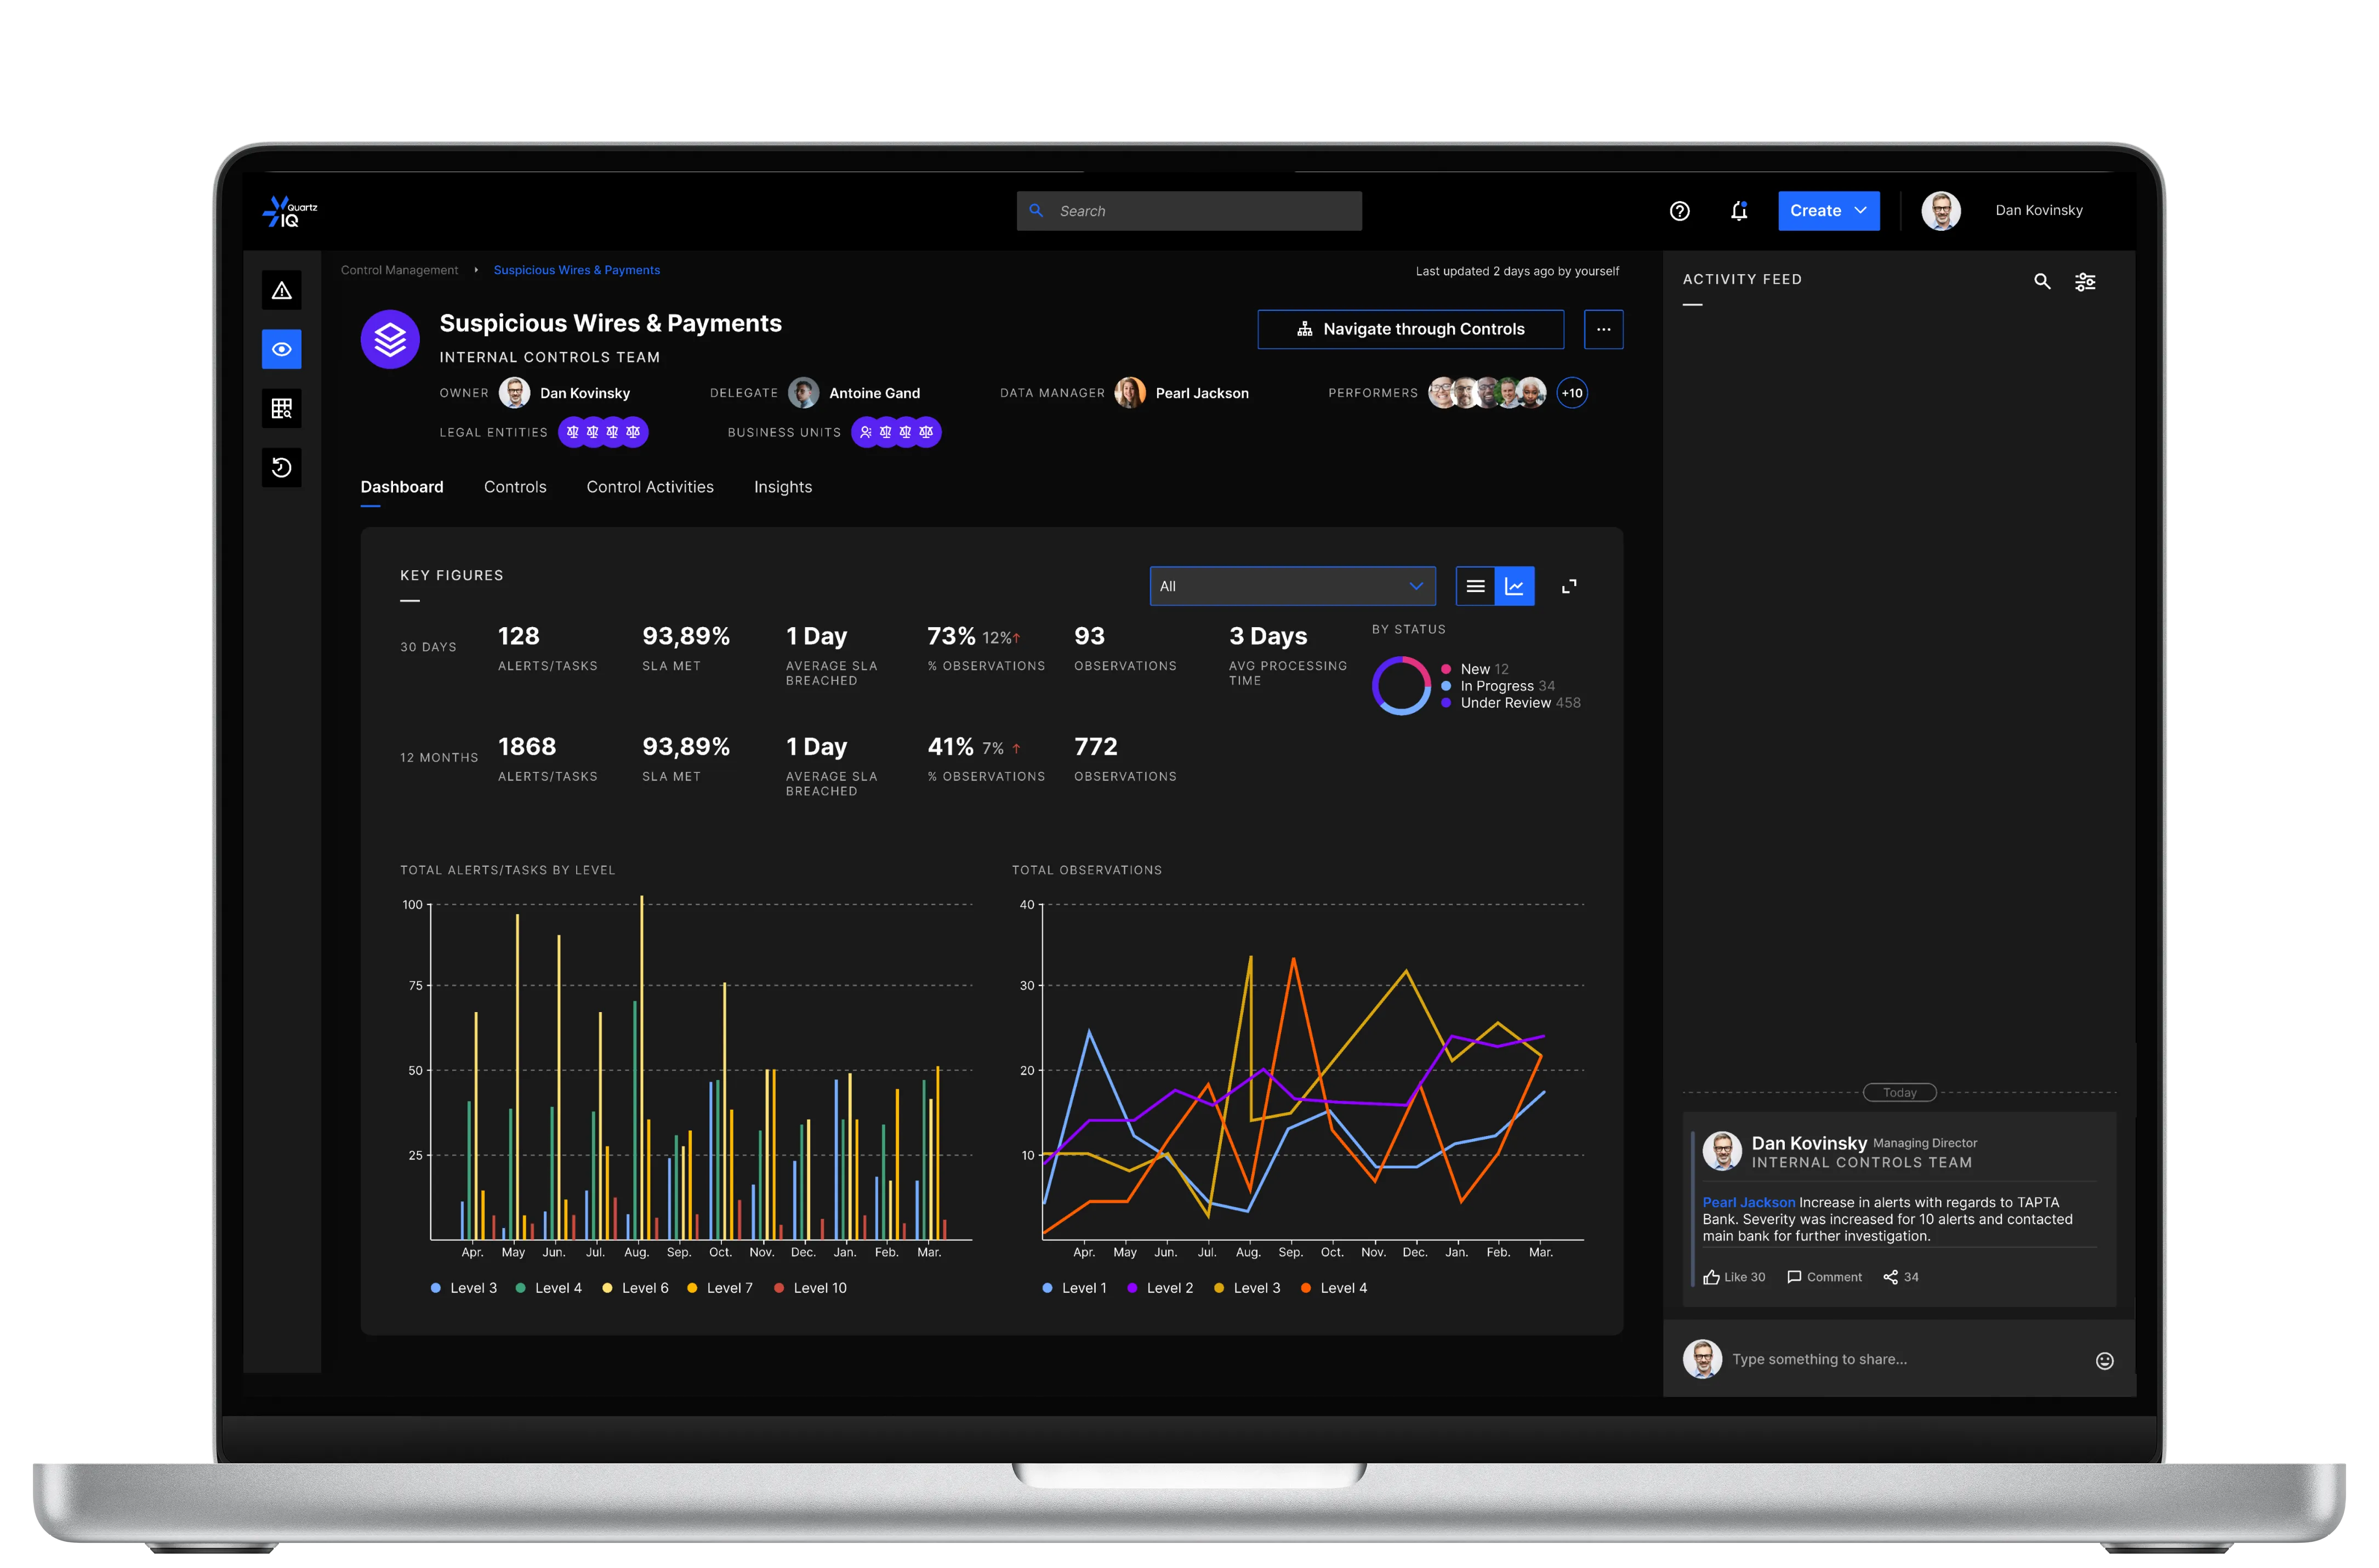The width and height of the screenshot is (2379, 1568).
Task: Open the All filter dropdown
Action: 1293,587
